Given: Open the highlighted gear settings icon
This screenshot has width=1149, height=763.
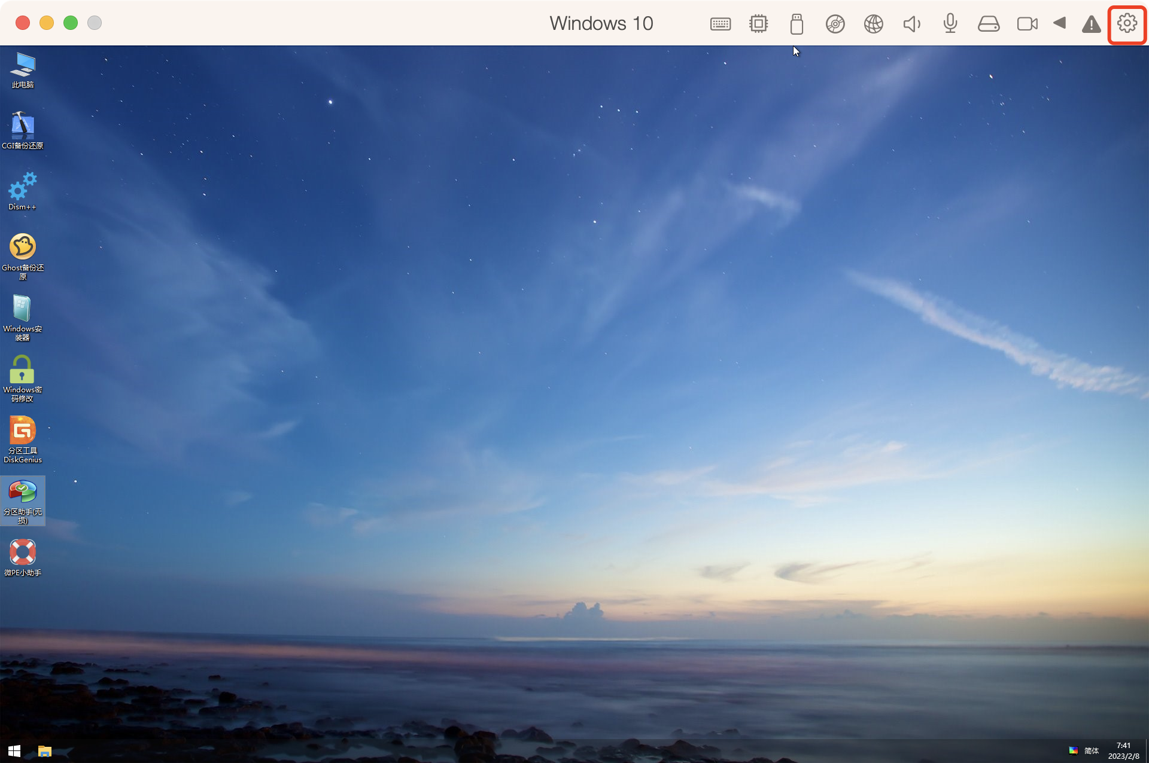Looking at the screenshot, I should [x=1127, y=24].
